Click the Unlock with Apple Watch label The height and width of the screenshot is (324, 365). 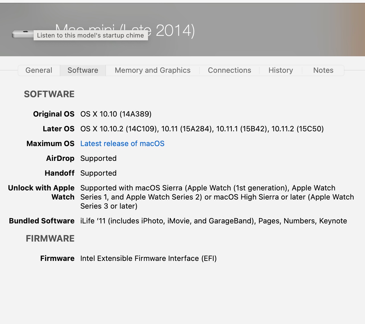tap(41, 192)
